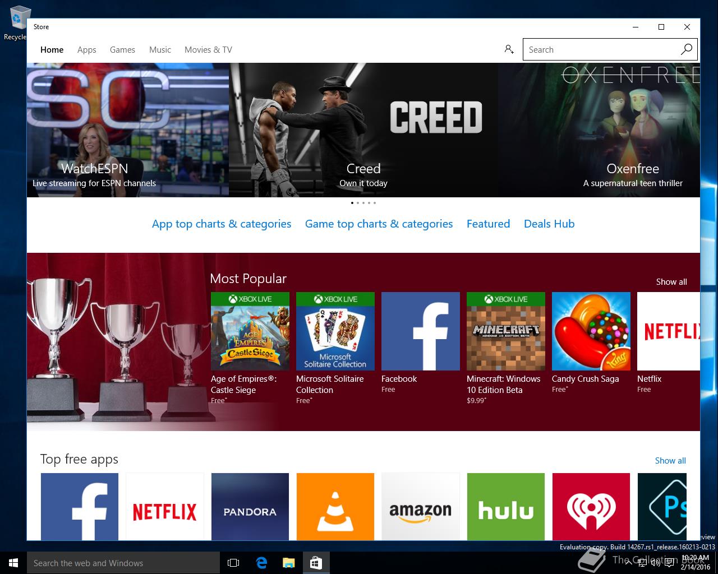Open the Oxenfree game banner

(x=599, y=130)
